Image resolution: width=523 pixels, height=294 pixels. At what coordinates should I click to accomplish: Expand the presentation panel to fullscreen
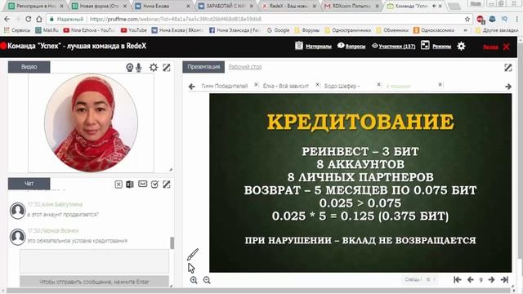pos(508,68)
